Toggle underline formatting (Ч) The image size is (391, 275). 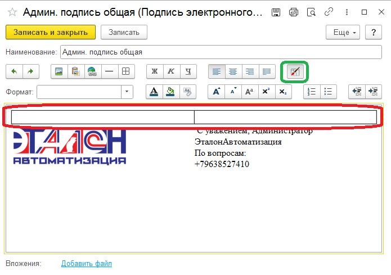pos(188,71)
